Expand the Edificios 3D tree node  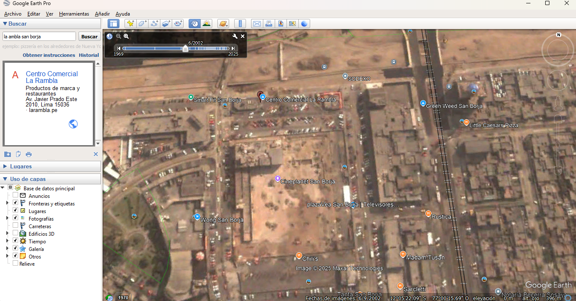coord(7,234)
